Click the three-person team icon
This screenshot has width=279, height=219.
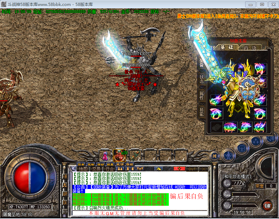pyautogui.click(x=140, y=169)
